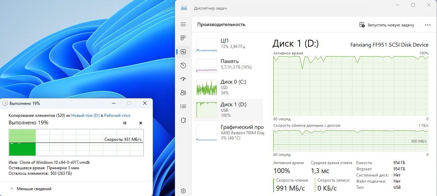Open the Task Manager hamburger navigation menu

click(183, 25)
